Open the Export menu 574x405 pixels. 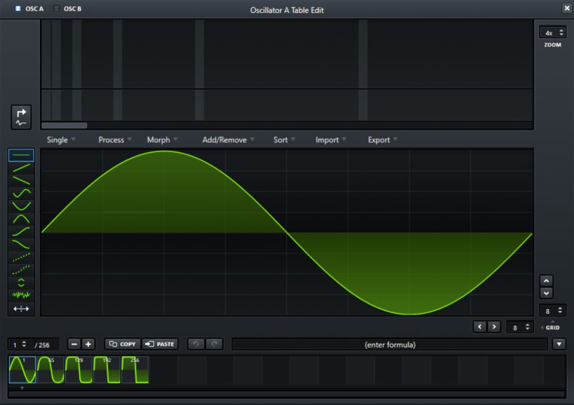[x=383, y=140]
